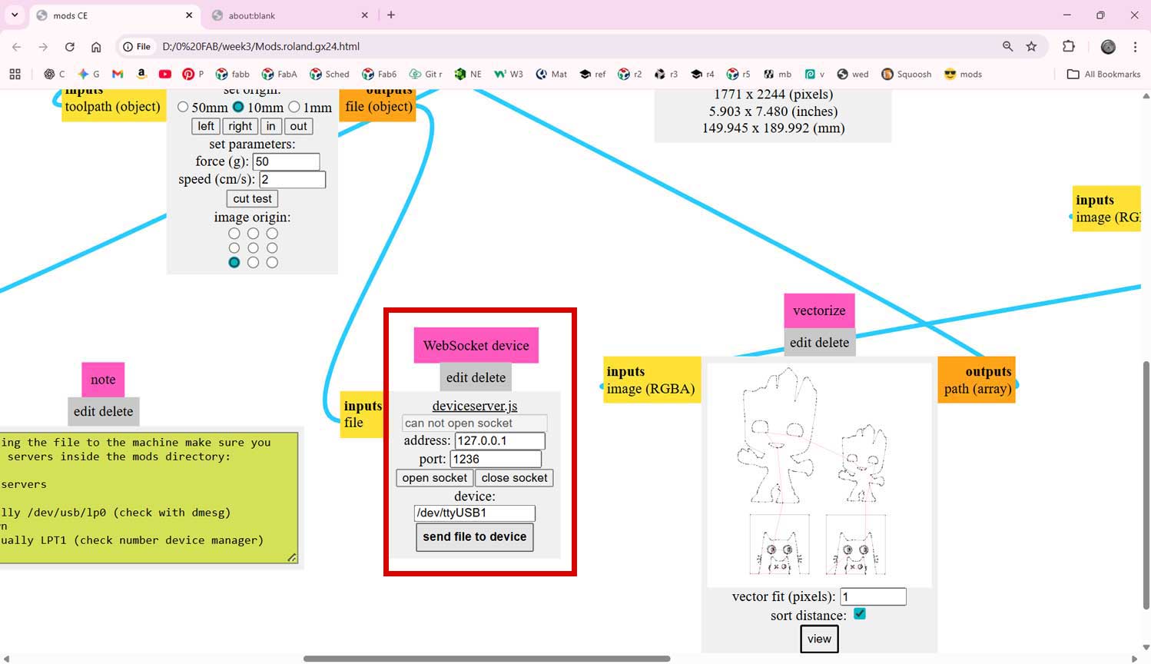
Task: Edit the speed (cm/s) field
Action: 292,180
